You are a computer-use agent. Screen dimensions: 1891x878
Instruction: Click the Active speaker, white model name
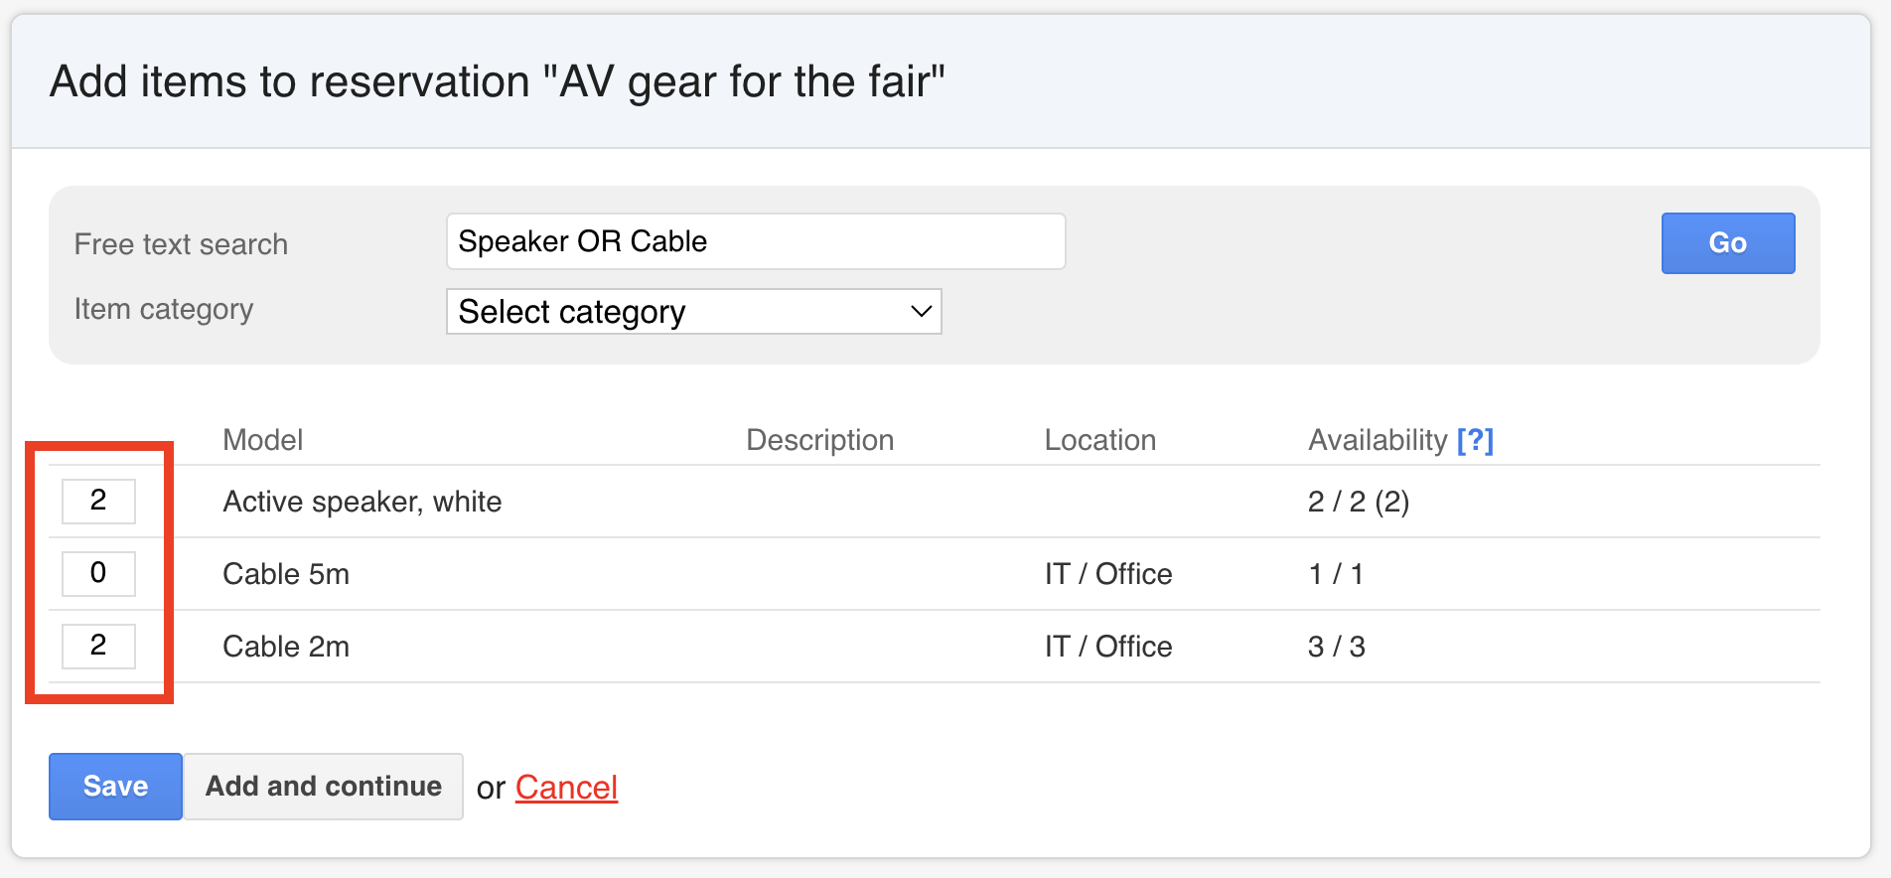tap(362, 502)
